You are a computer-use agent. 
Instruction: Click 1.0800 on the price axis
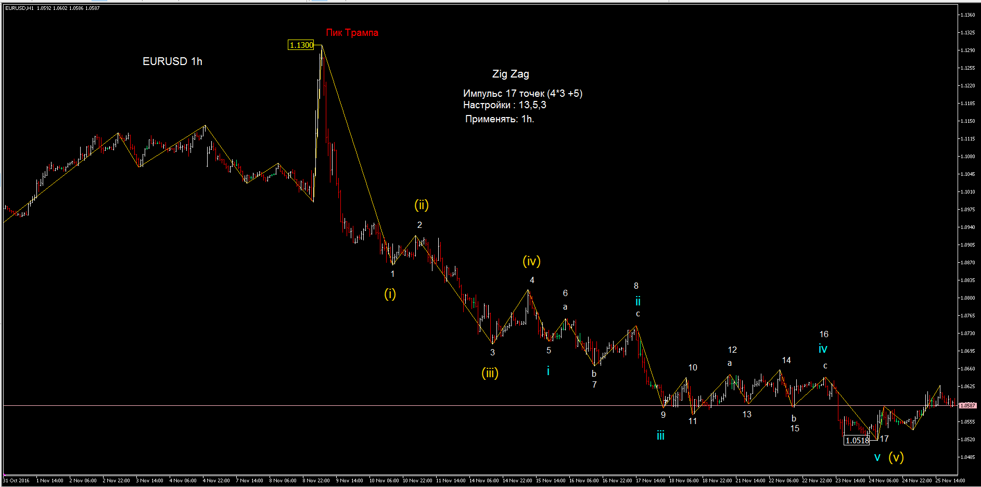967,298
